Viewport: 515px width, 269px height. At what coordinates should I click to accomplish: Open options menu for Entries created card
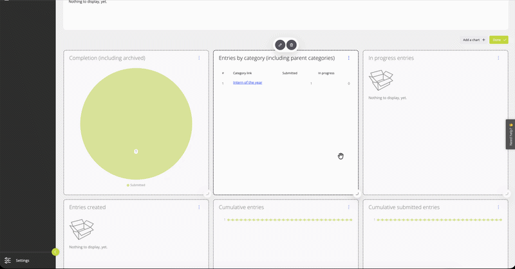[x=199, y=207]
